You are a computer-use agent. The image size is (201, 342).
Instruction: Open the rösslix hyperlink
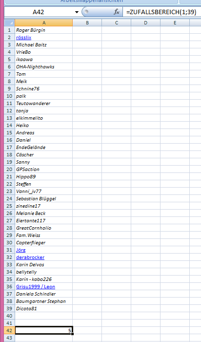(x=23, y=38)
